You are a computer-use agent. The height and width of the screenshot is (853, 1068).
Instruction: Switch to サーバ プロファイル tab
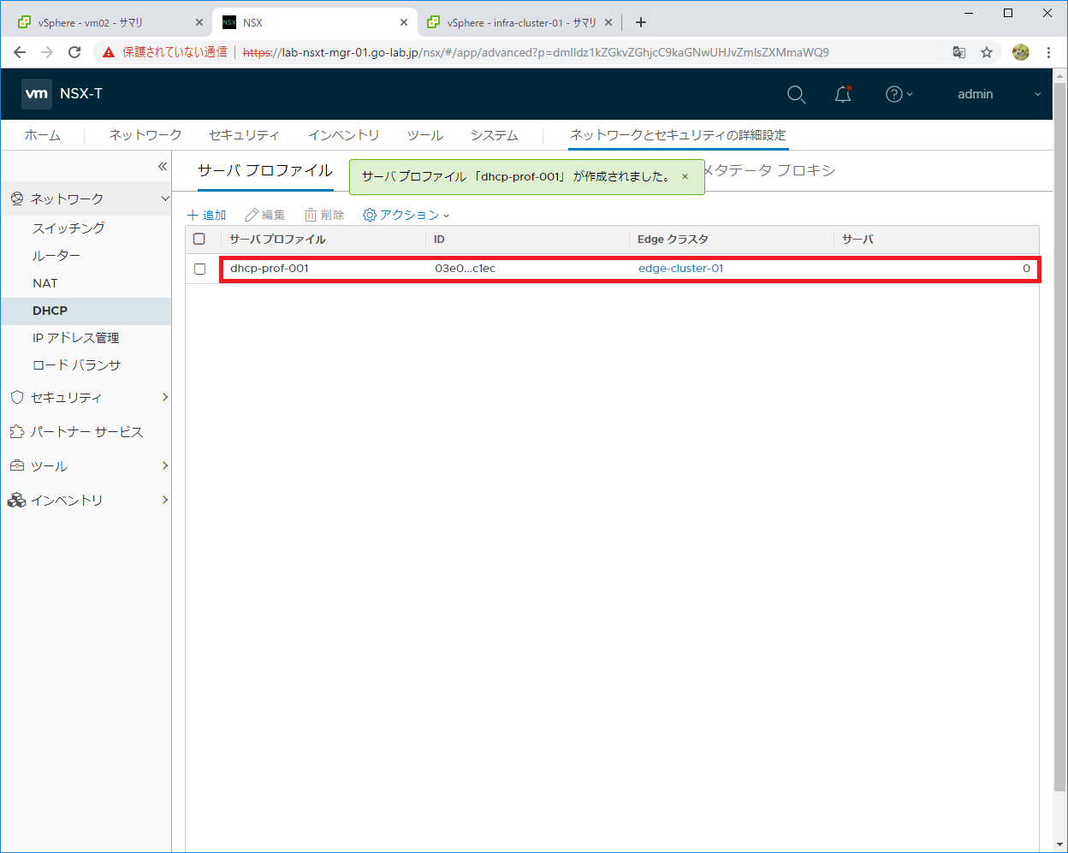click(x=265, y=170)
